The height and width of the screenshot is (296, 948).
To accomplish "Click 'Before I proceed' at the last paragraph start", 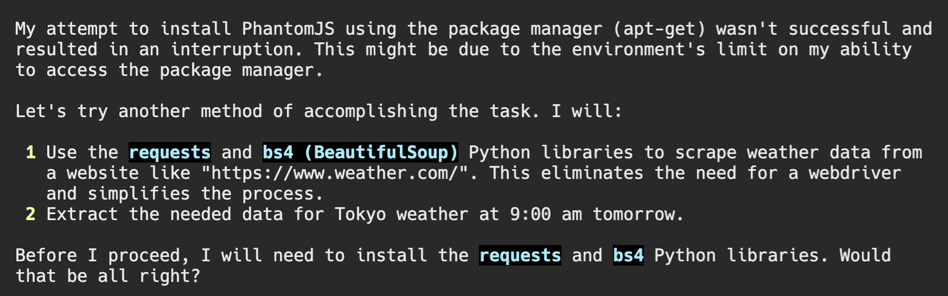I will click(98, 255).
